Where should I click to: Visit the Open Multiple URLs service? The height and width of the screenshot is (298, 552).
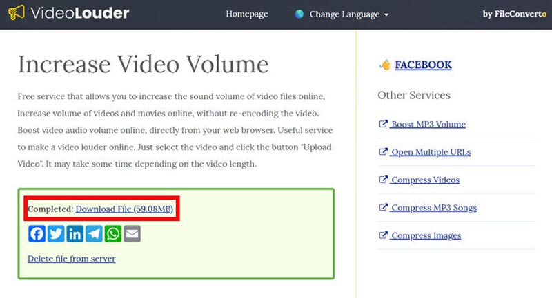pos(431,152)
